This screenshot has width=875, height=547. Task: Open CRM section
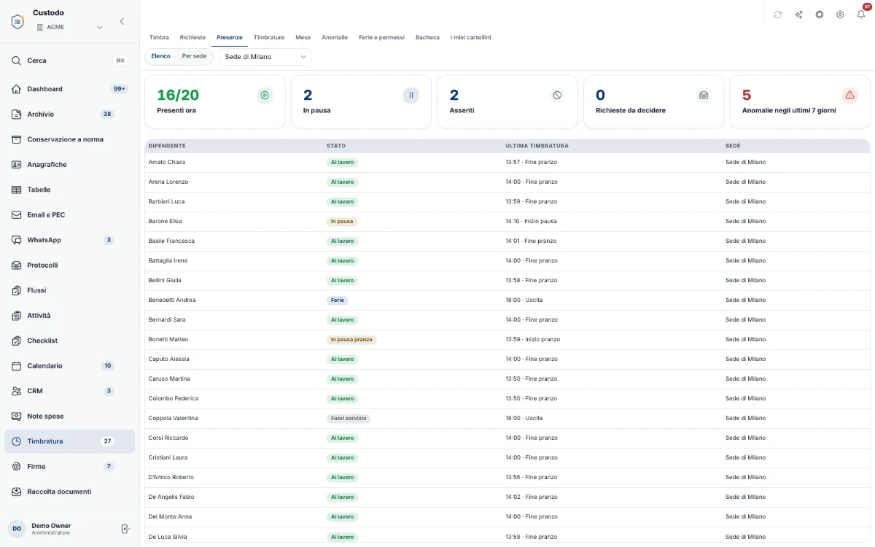(69, 391)
